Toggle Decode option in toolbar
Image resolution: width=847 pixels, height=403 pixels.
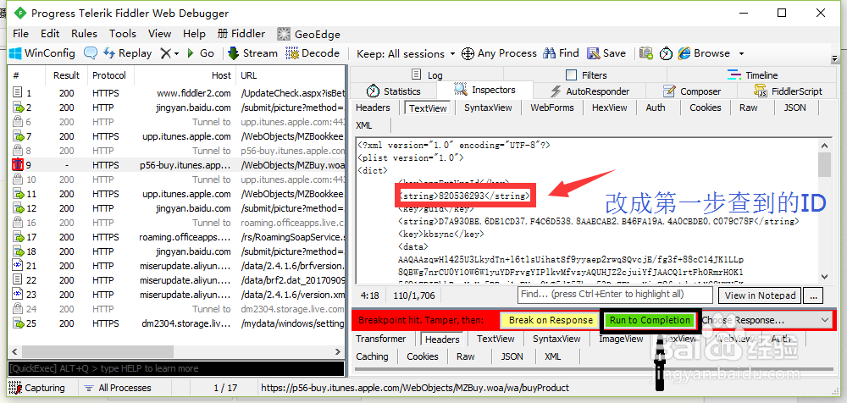[313, 53]
